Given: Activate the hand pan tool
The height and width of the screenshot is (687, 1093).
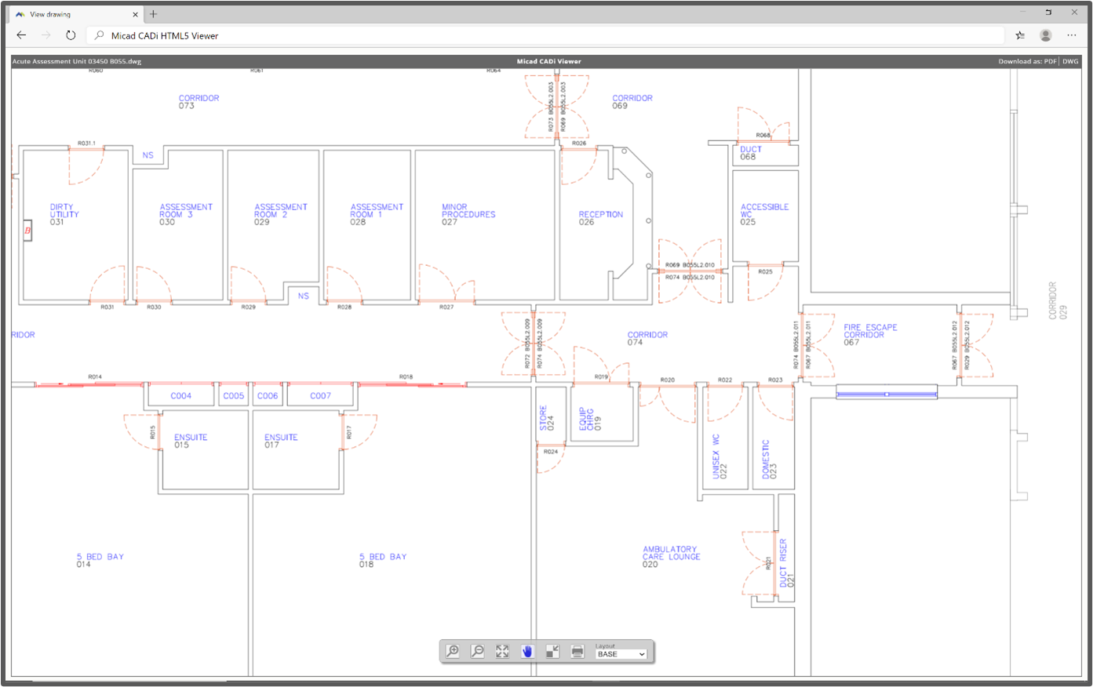Looking at the screenshot, I should click(x=526, y=650).
